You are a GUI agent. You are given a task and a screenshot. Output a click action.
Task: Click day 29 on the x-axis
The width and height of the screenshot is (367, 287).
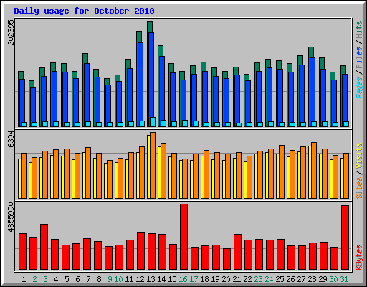[323, 279]
